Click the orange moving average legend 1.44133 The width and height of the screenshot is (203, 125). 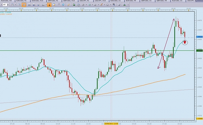[x=6, y=14]
